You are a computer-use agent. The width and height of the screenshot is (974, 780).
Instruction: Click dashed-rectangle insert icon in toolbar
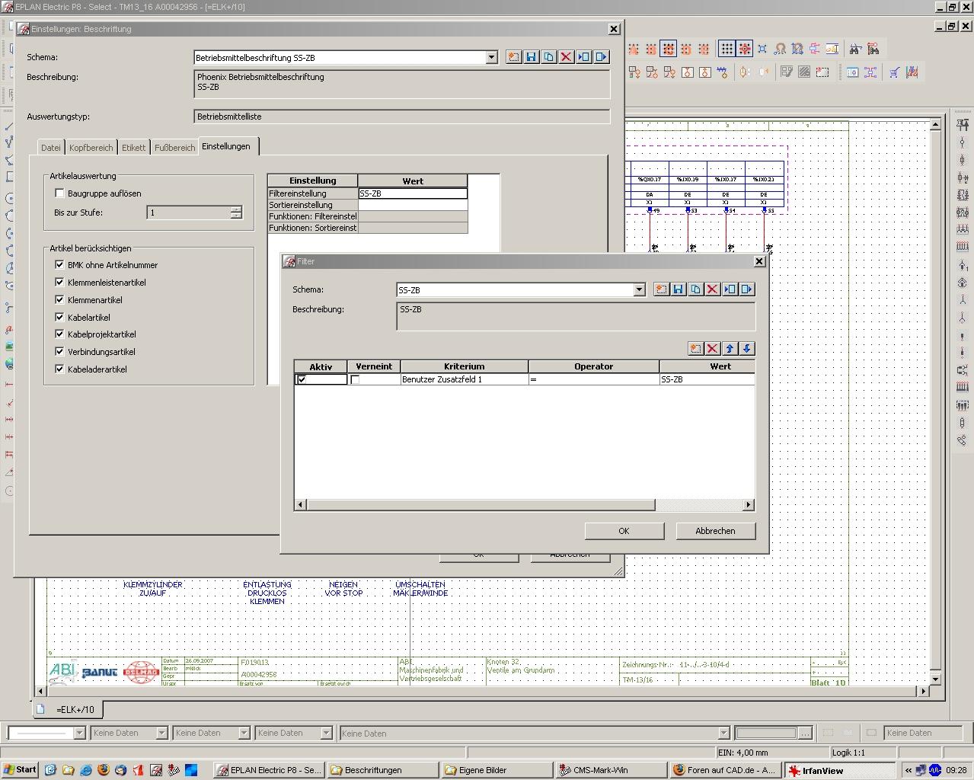pos(822,72)
